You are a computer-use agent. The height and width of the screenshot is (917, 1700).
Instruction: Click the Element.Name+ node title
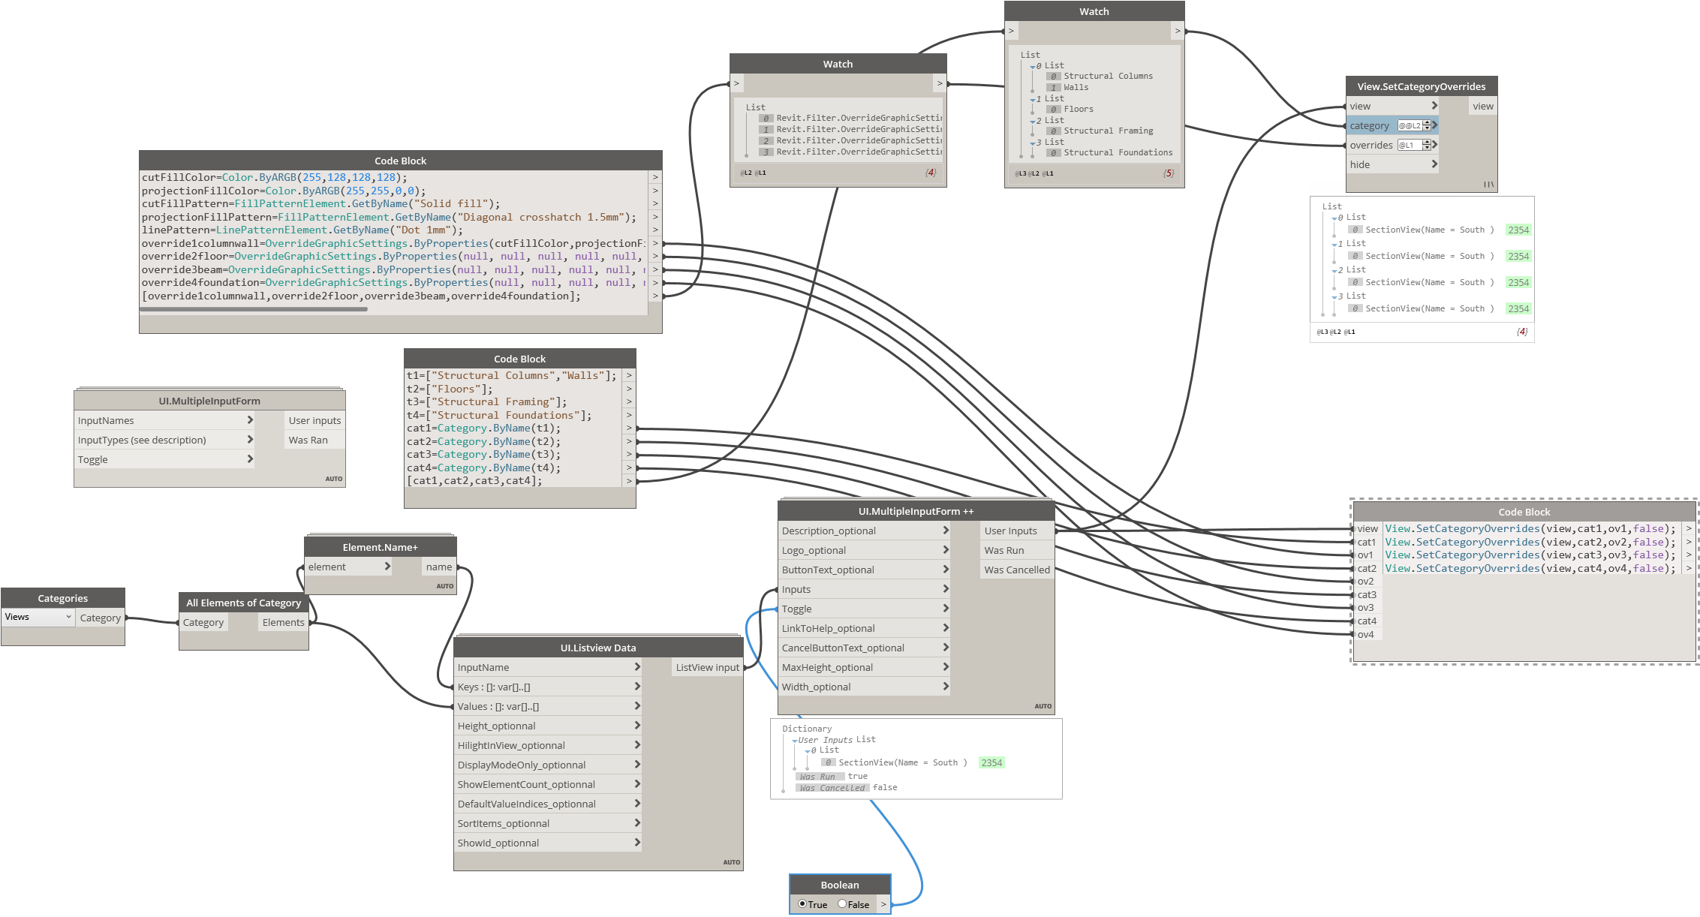pos(380,547)
